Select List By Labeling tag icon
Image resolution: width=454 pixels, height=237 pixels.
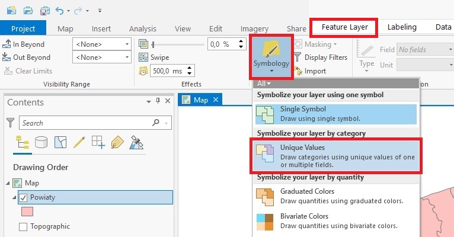coord(117,142)
